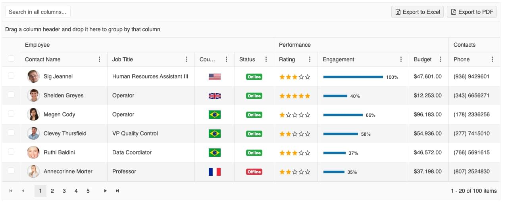Click Shelden Greyes' five-star rating
This screenshot has width=506, height=207.
pos(294,96)
